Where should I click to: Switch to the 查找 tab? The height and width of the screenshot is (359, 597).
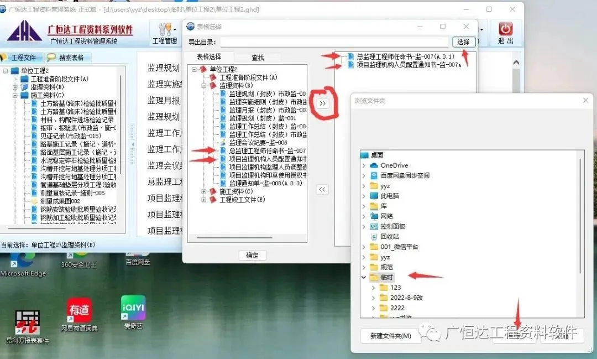tap(258, 57)
